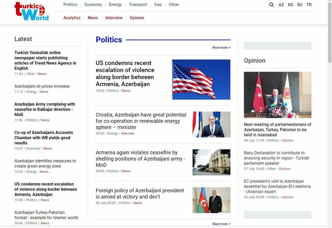Open Armenia again violates ceasefire article

[x=140, y=159]
